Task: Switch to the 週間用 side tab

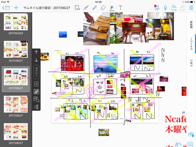Action: (x=191, y=24)
